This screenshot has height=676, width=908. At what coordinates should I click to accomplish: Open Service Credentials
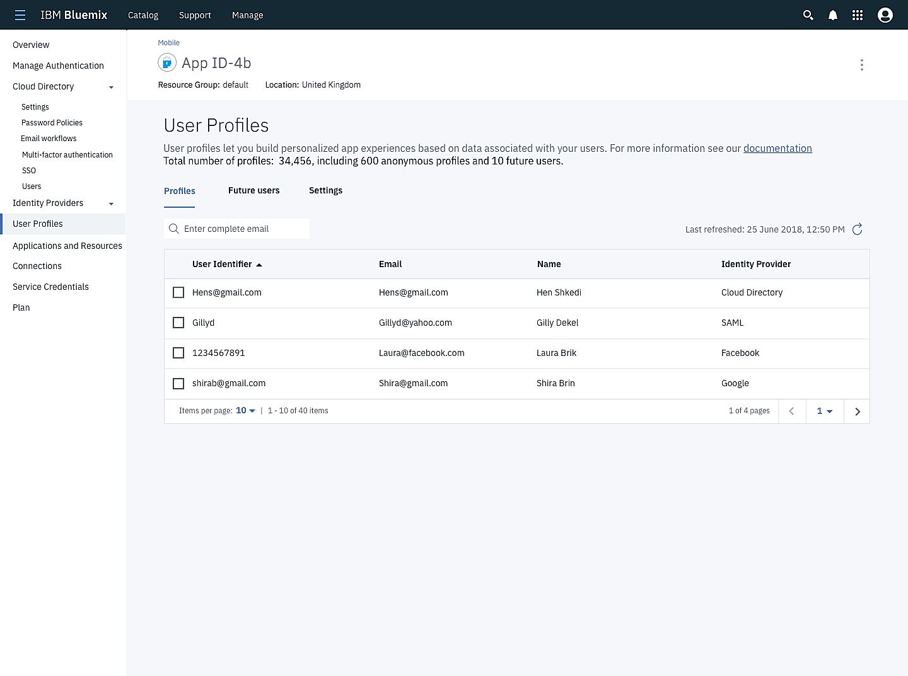click(50, 287)
